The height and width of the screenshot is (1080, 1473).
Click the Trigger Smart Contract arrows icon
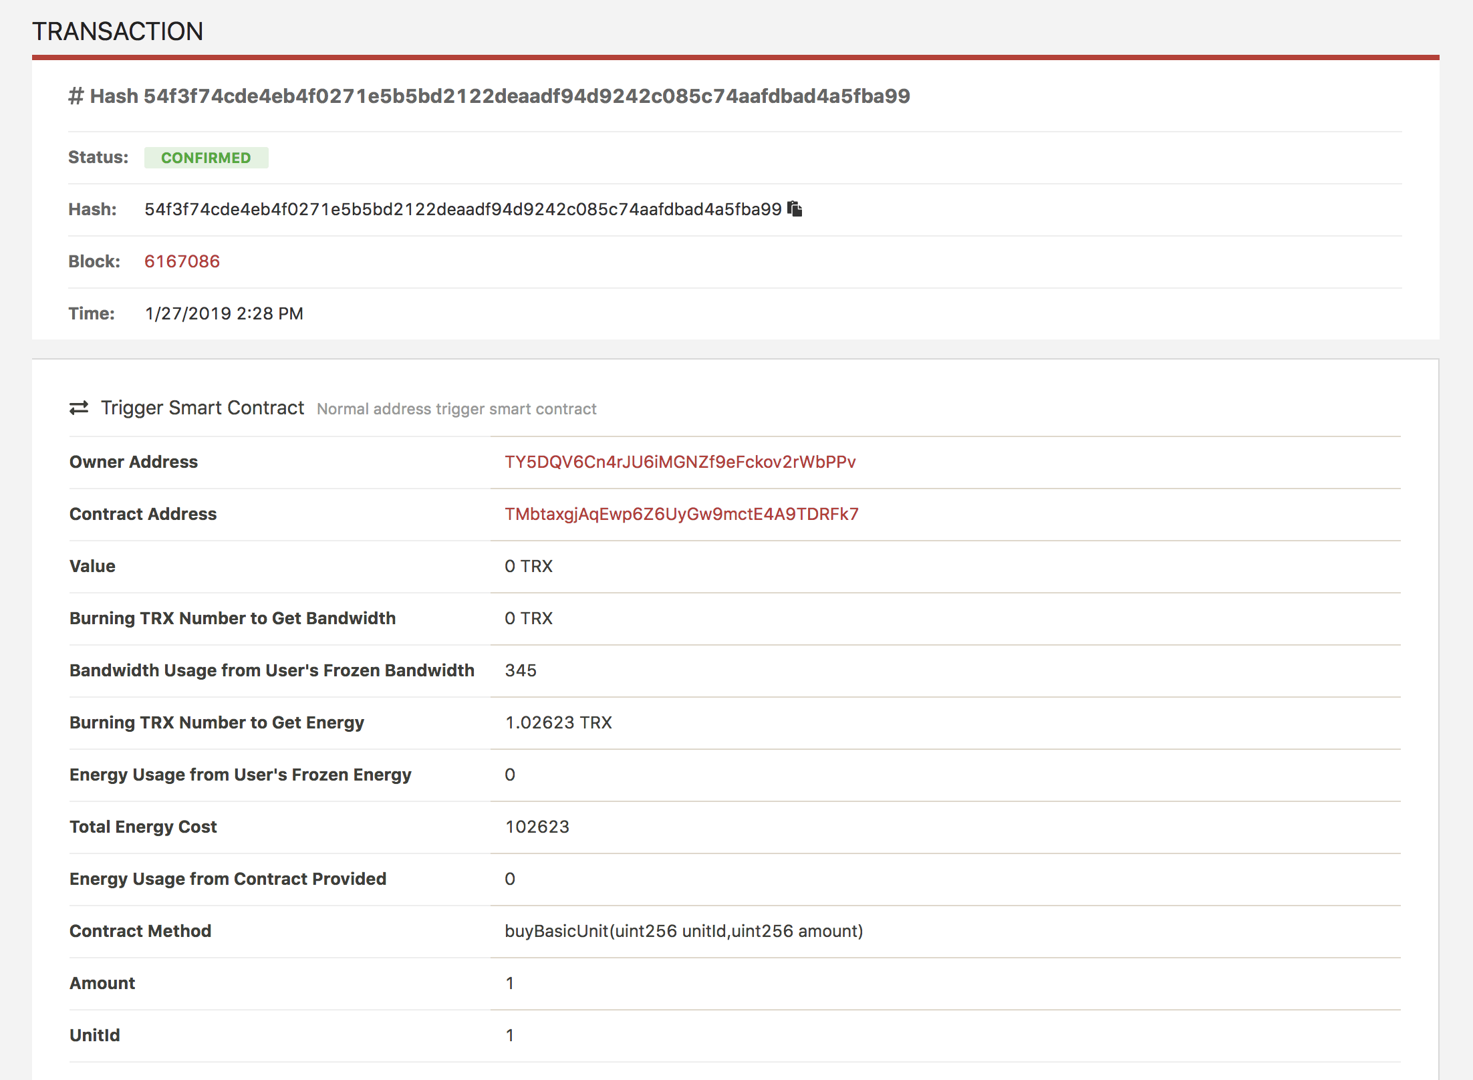(x=79, y=408)
